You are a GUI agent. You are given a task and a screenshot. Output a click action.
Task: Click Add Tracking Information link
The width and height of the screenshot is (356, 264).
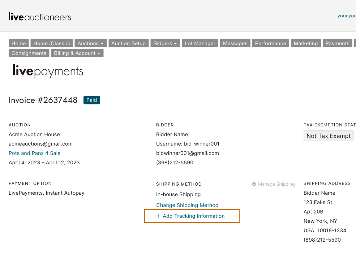[194, 216]
